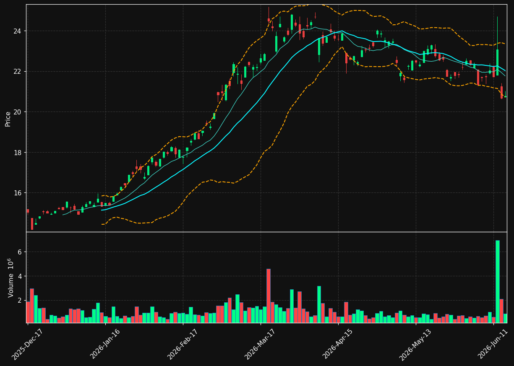This screenshot has width=514, height=366.
Task: Click the price tick label 20
Action: (18, 112)
